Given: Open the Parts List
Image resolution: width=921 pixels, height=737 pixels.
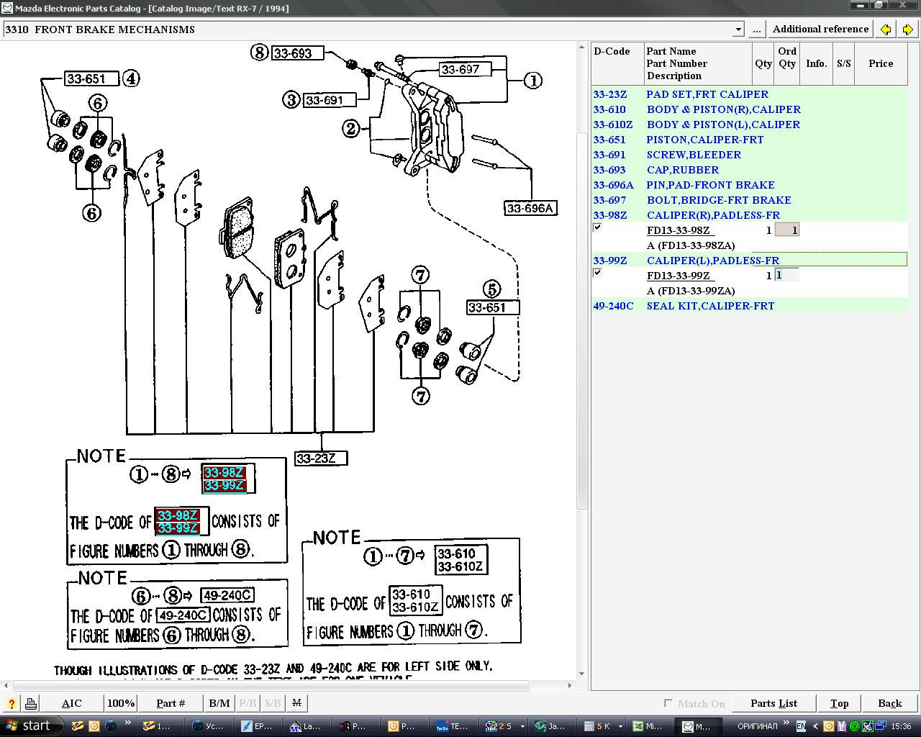Looking at the screenshot, I should [x=773, y=703].
